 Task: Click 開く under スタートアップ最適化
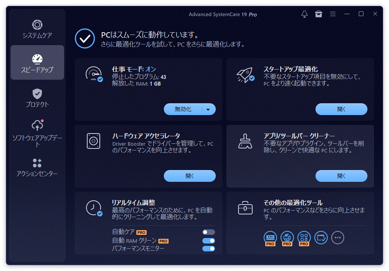pyautogui.click(x=341, y=109)
